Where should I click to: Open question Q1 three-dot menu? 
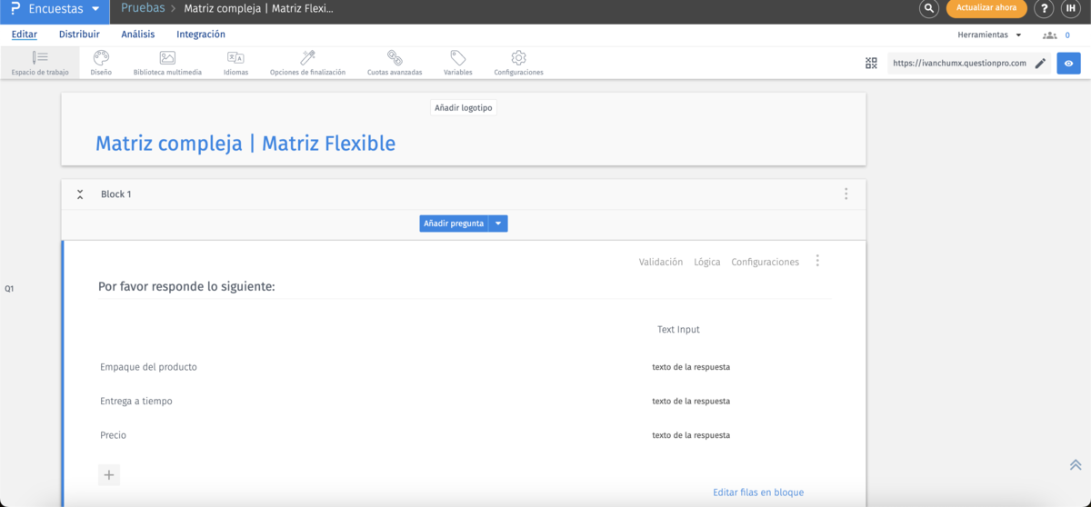[x=817, y=261]
